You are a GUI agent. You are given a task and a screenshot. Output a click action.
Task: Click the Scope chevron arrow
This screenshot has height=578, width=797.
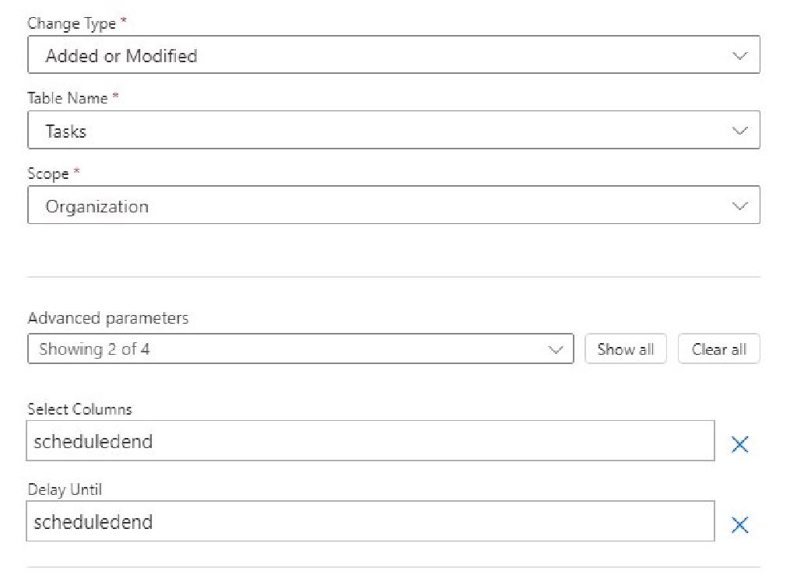(x=739, y=206)
